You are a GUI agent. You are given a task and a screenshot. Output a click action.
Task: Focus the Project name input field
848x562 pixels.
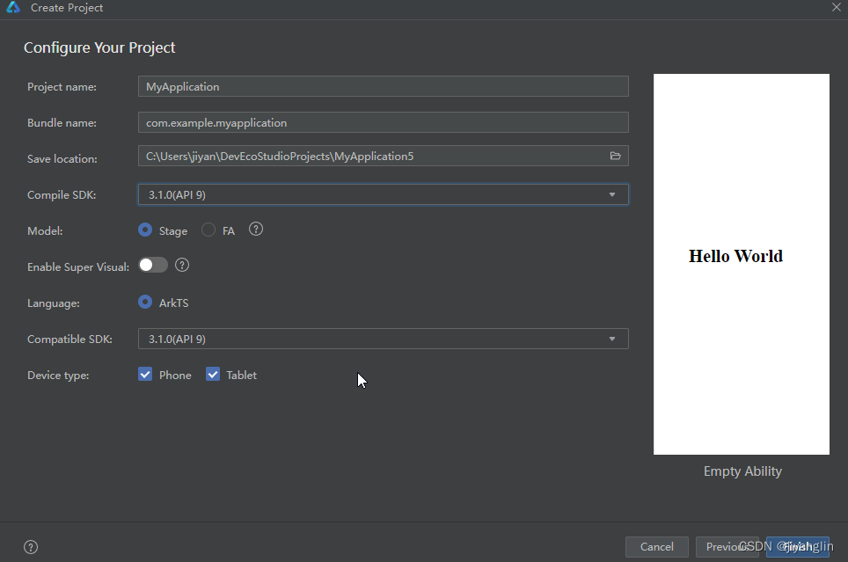click(x=384, y=86)
